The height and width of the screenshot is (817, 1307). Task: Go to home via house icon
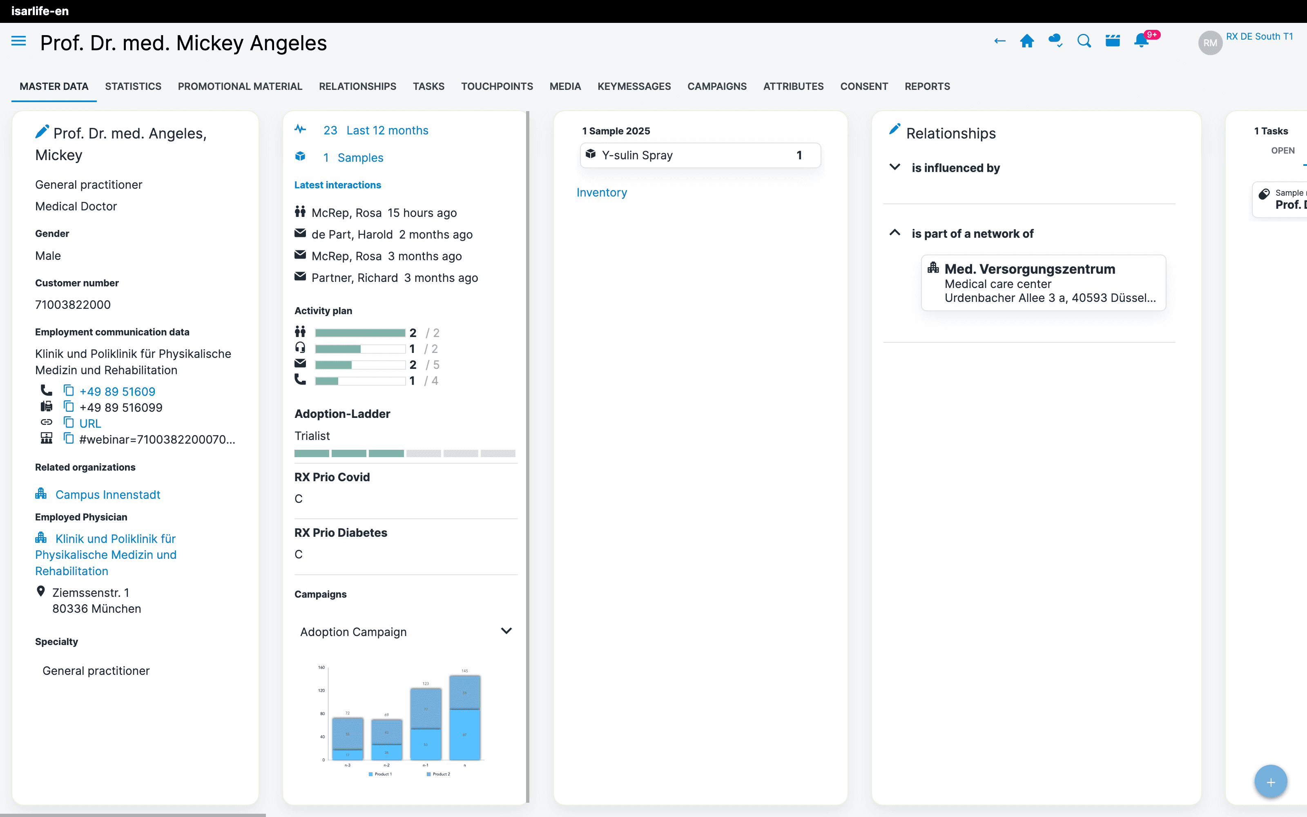click(x=1027, y=41)
